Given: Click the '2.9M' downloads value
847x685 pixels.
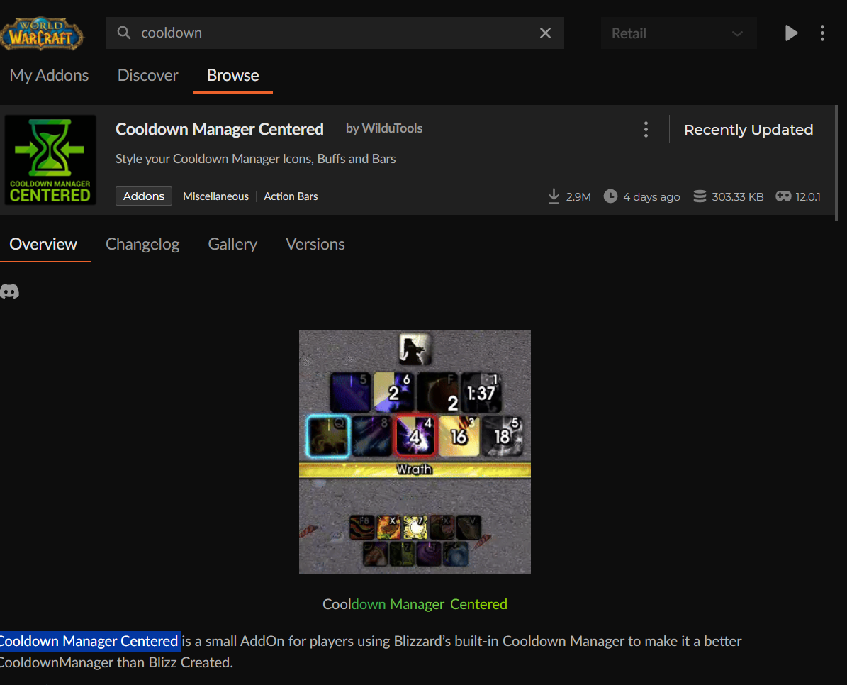Looking at the screenshot, I should tap(578, 196).
